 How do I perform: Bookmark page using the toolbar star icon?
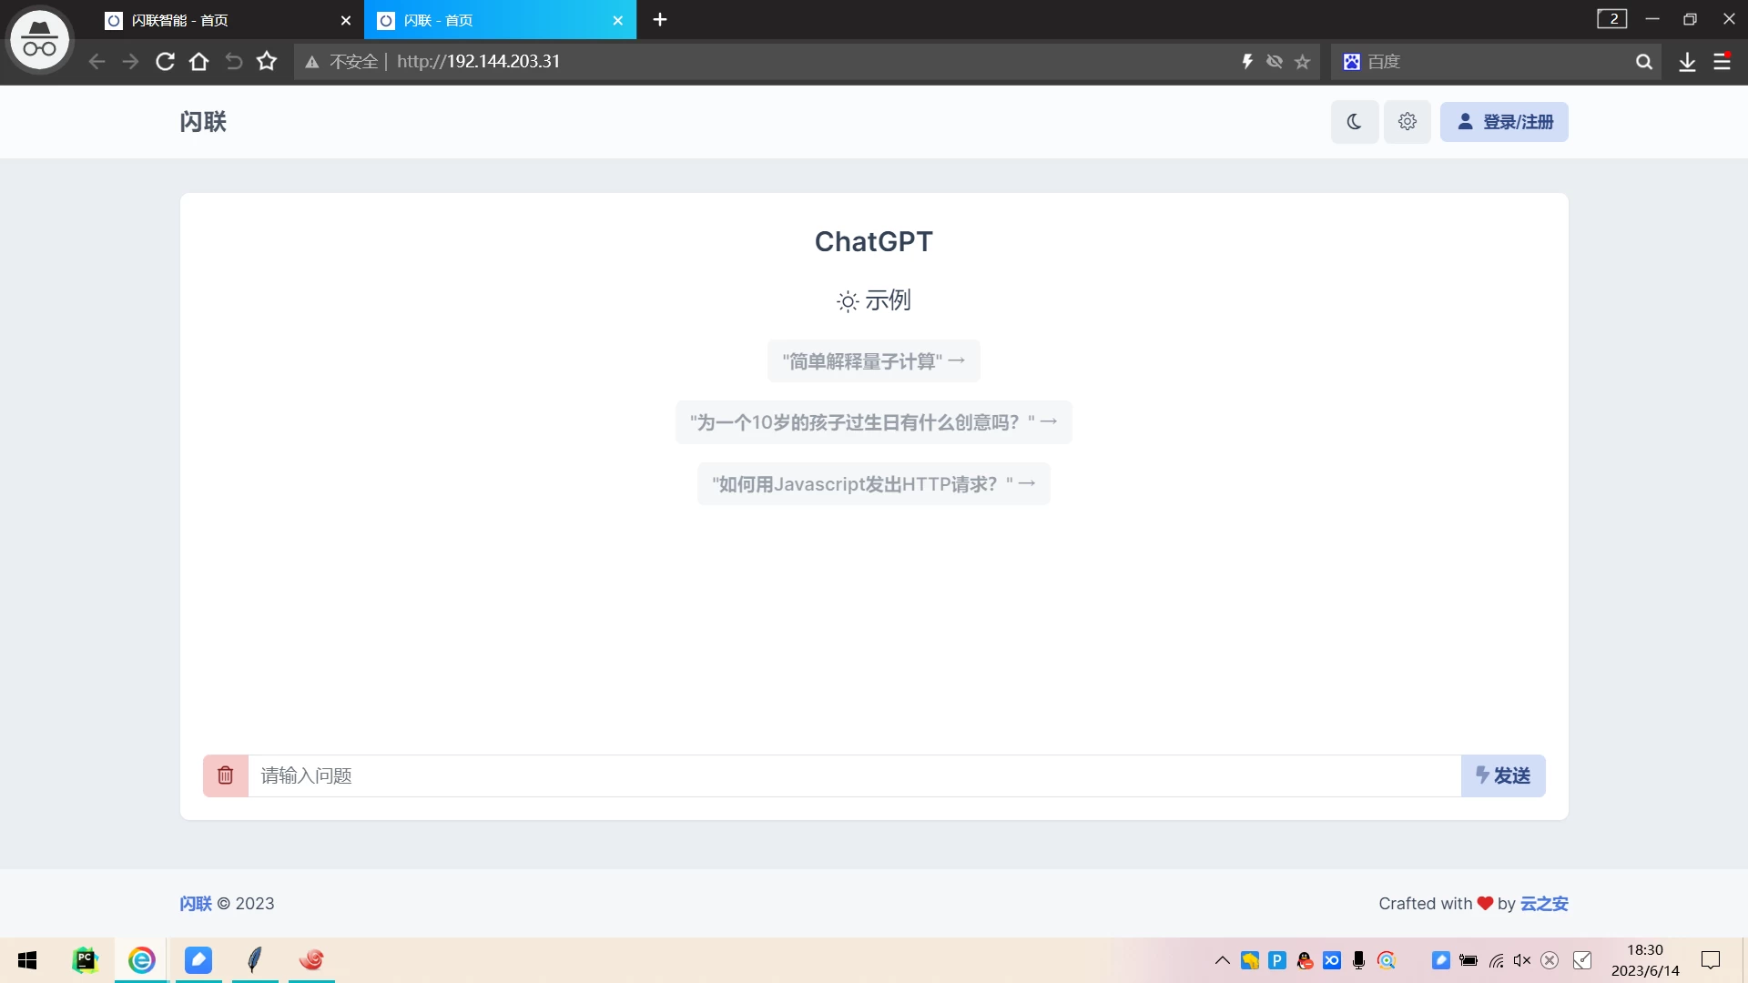[267, 62]
